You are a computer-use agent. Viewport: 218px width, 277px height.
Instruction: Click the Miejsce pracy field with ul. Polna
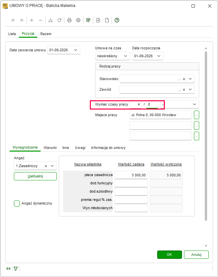[x=161, y=115]
